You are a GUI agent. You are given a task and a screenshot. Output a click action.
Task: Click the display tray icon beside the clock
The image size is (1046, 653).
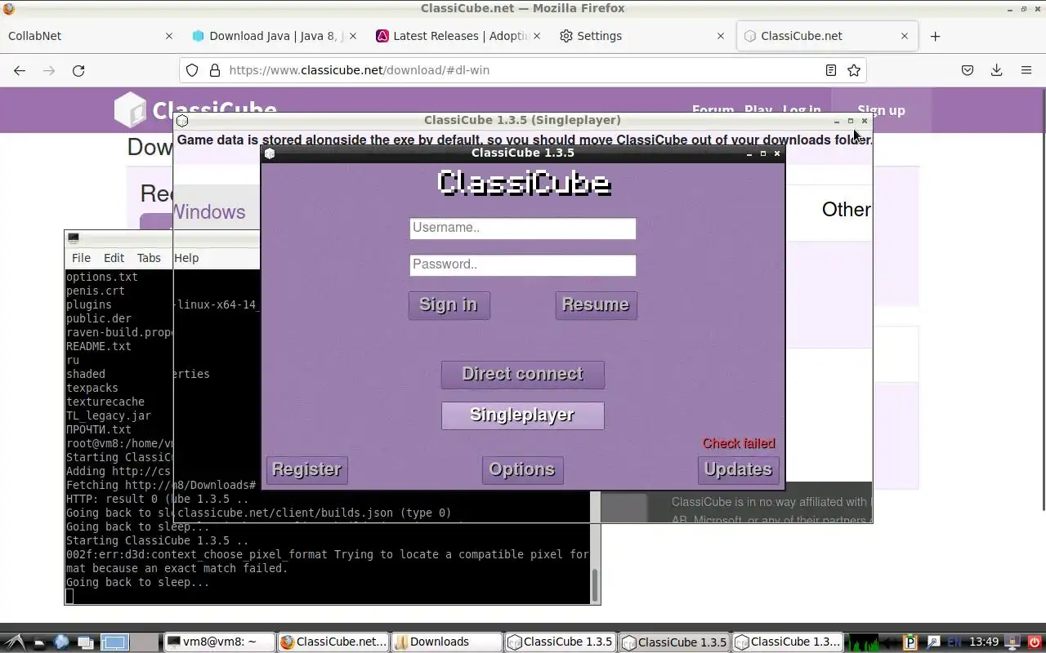(1013, 642)
